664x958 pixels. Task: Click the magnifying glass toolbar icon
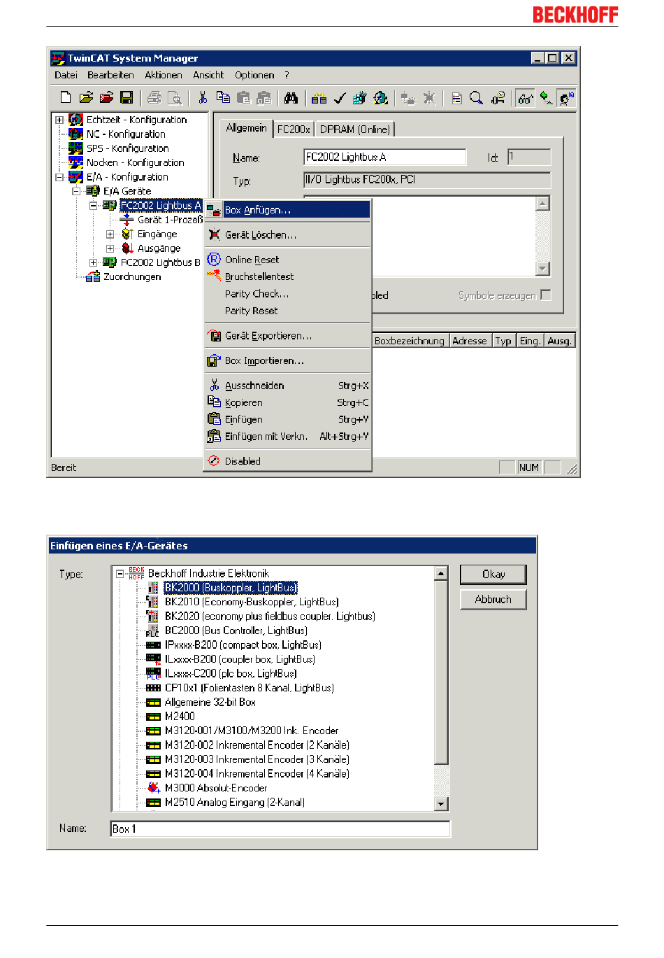click(477, 98)
